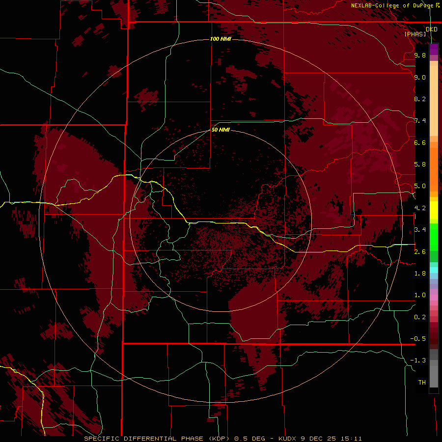Viewport: 442px width, 442px height.
Task: Click the -1.3 value on the color scale
Action: pyautogui.click(x=418, y=360)
